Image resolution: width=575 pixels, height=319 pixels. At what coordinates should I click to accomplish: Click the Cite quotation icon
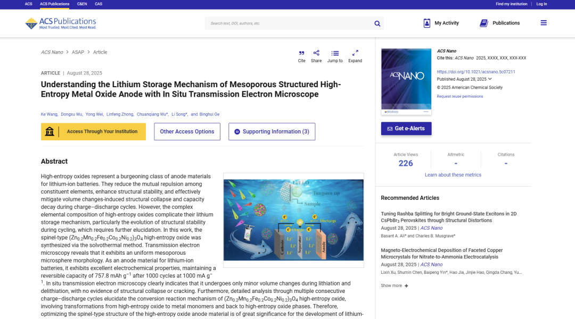[301, 53]
